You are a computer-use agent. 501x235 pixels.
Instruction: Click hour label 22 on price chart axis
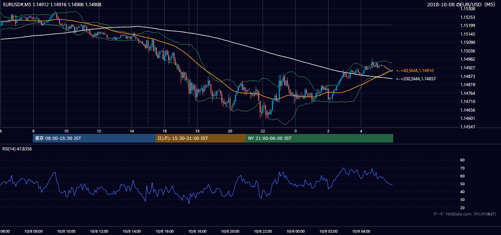(x=263, y=131)
